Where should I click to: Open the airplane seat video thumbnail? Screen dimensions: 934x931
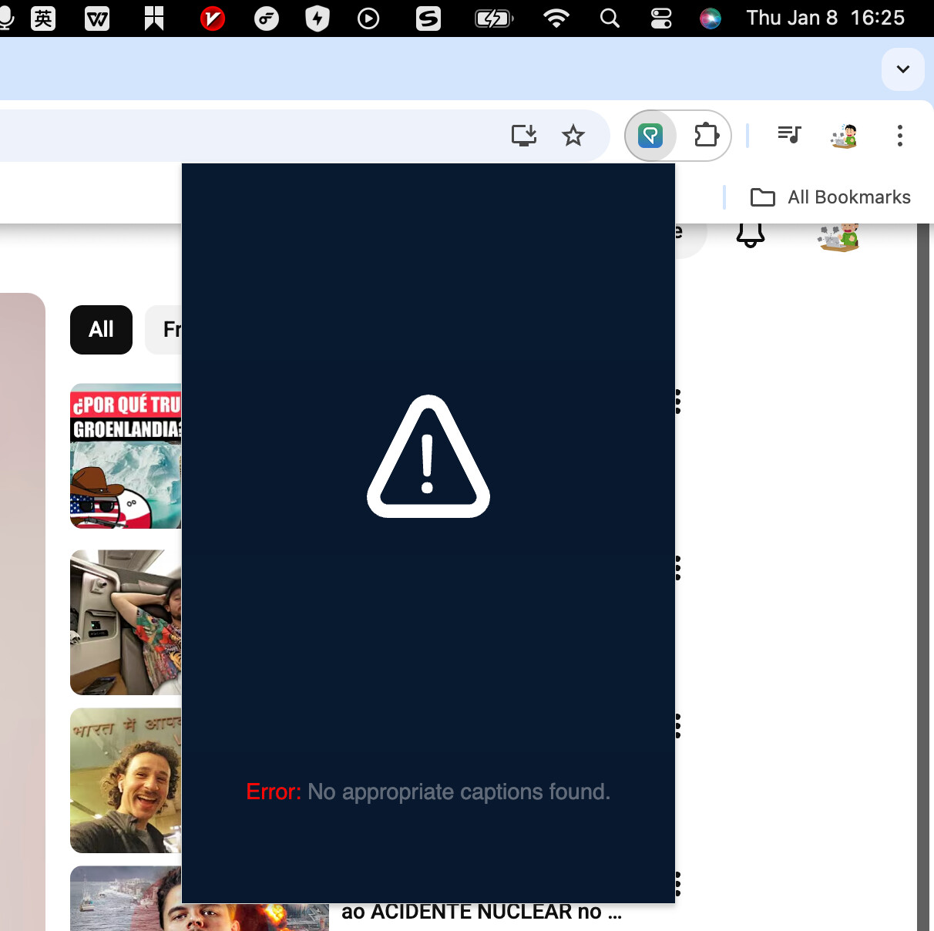click(126, 622)
